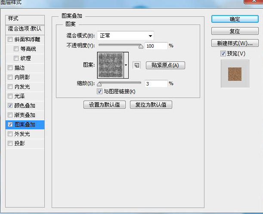Image resolution: width=263 pixels, height=214 pixels.
Task: Tick the 外发光 checkbox
Action: [x=10, y=134]
